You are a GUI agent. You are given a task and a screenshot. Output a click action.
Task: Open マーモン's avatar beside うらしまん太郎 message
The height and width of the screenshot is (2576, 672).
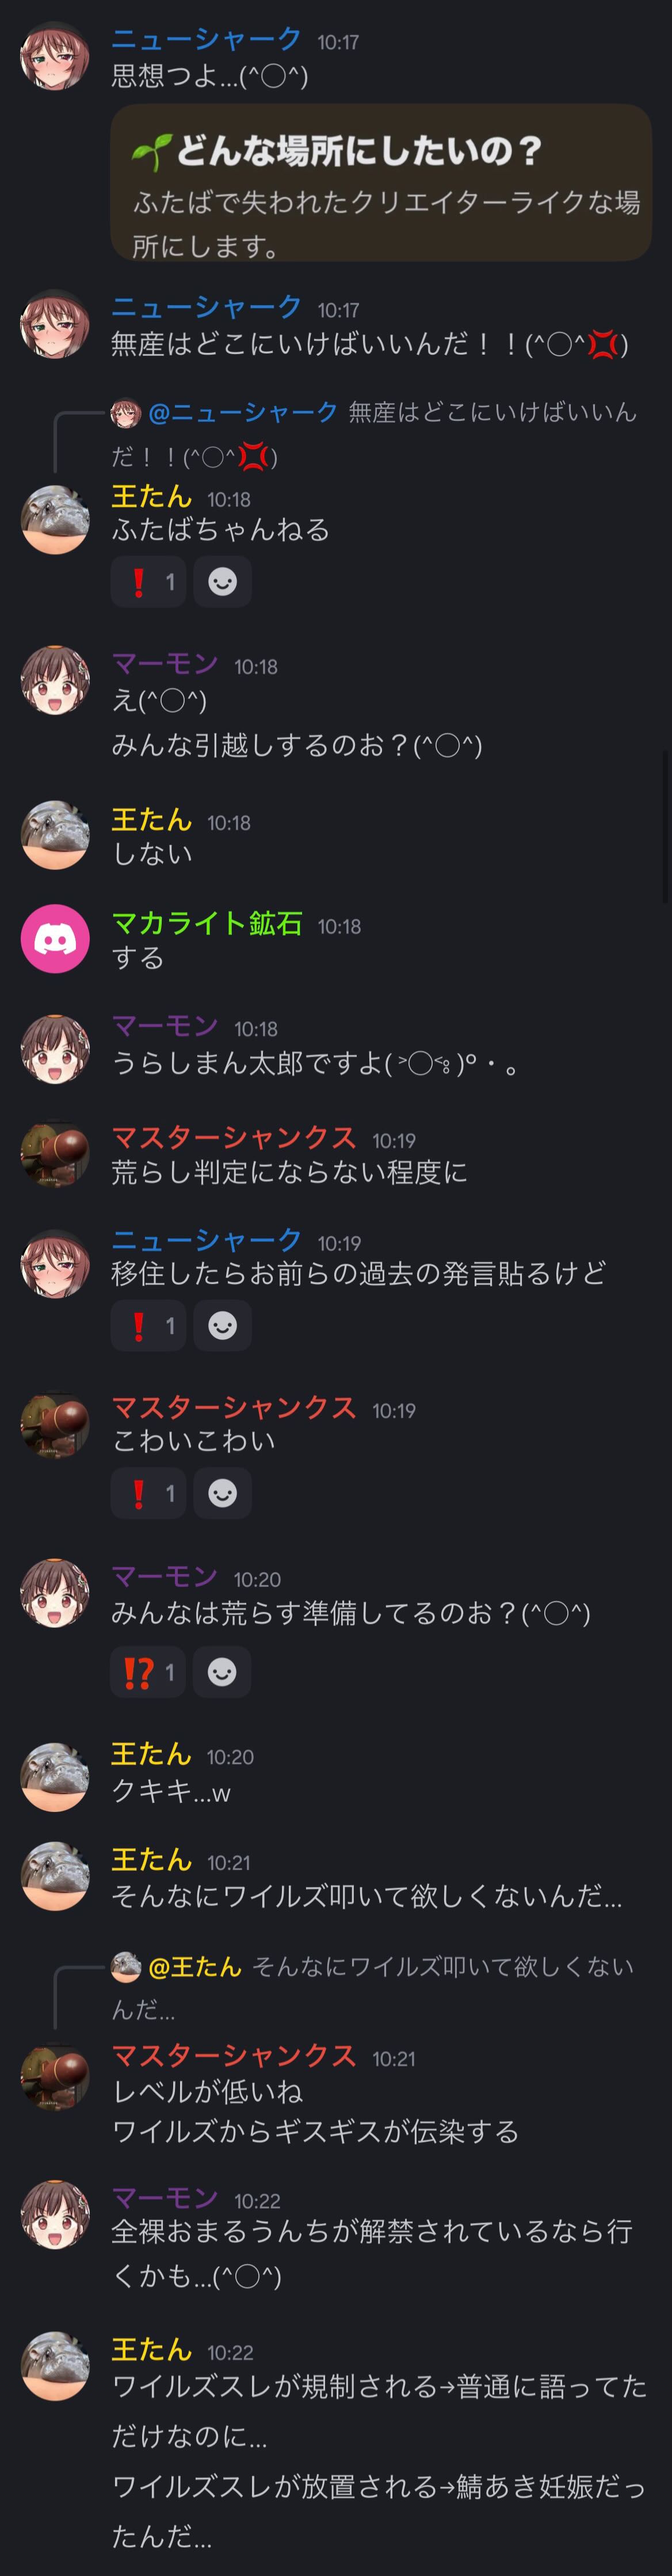point(55,1048)
